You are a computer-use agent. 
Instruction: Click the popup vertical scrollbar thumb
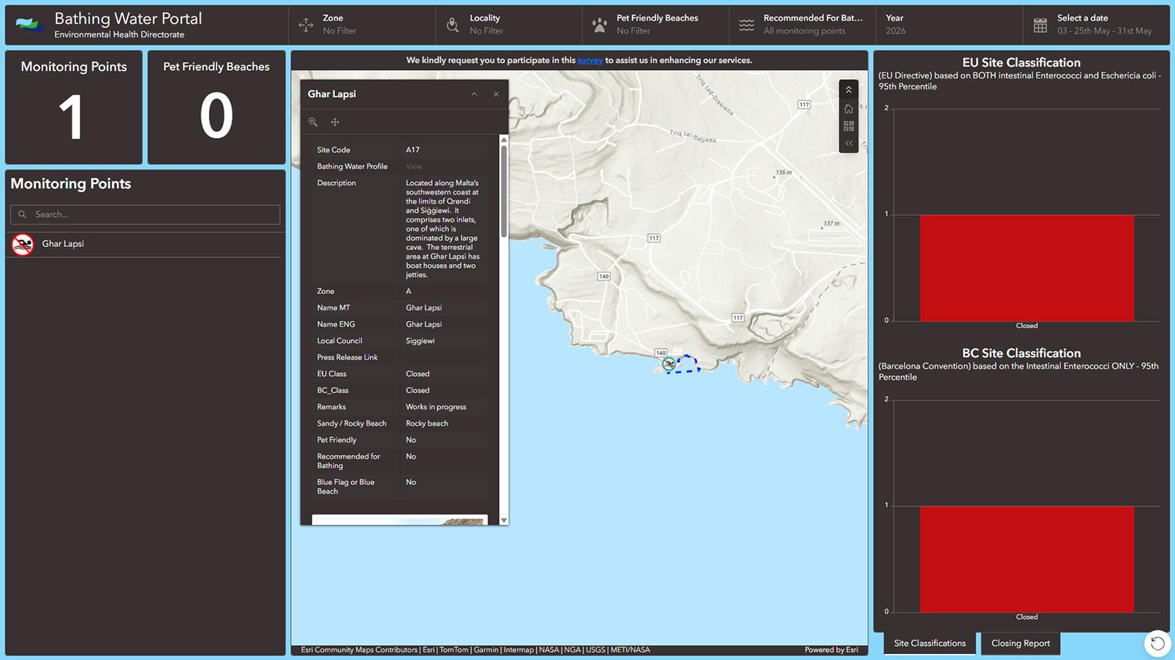click(504, 190)
